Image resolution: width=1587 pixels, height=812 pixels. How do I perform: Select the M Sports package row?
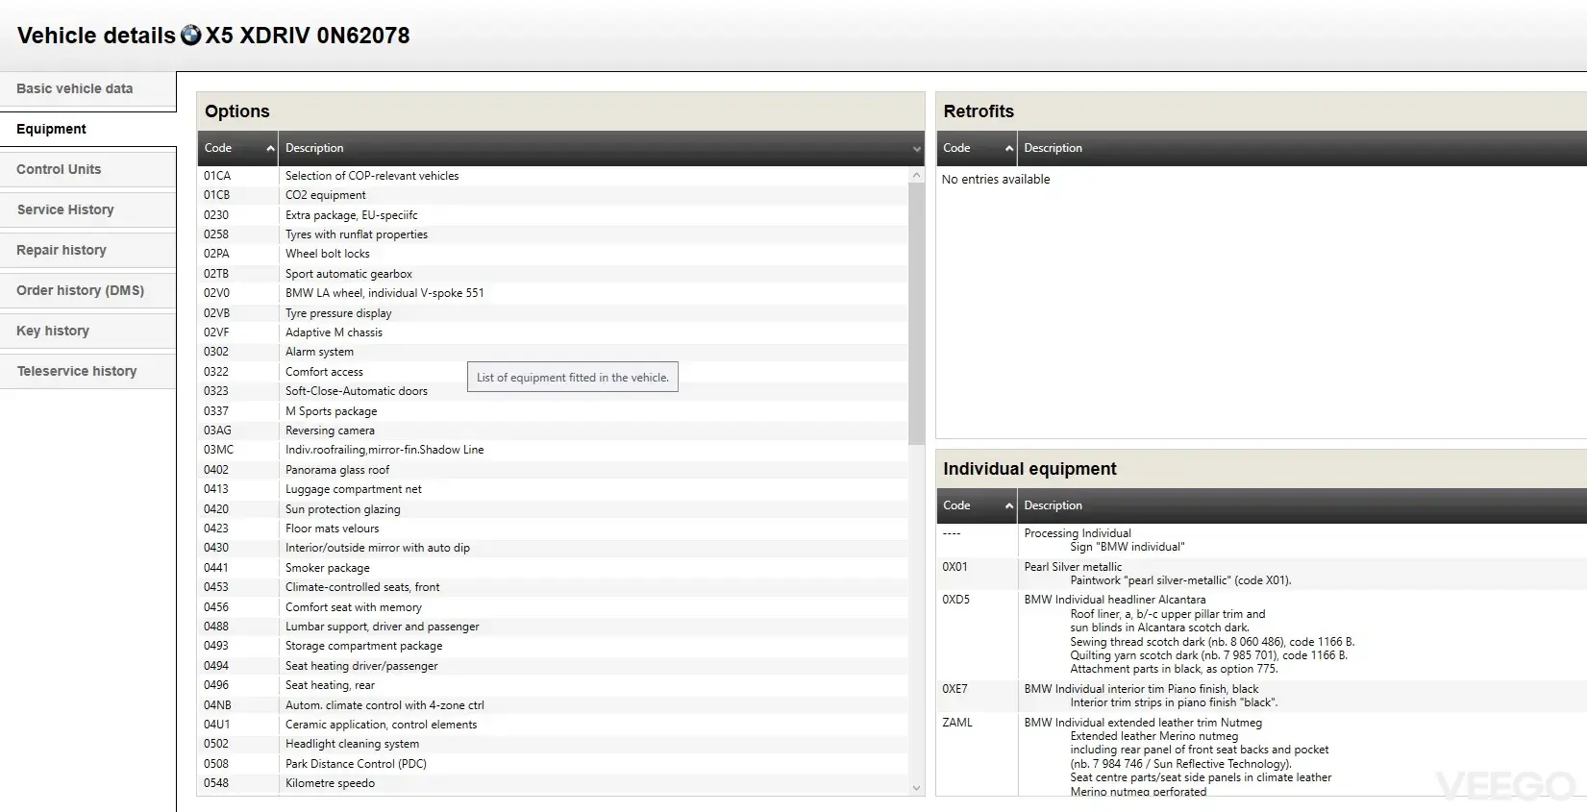click(553, 411)
